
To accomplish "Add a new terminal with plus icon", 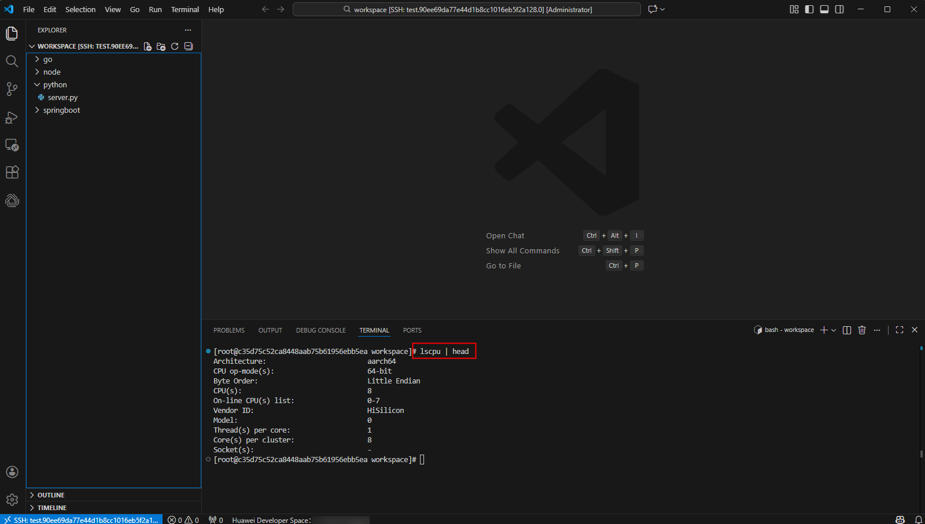I will [824, 330].
